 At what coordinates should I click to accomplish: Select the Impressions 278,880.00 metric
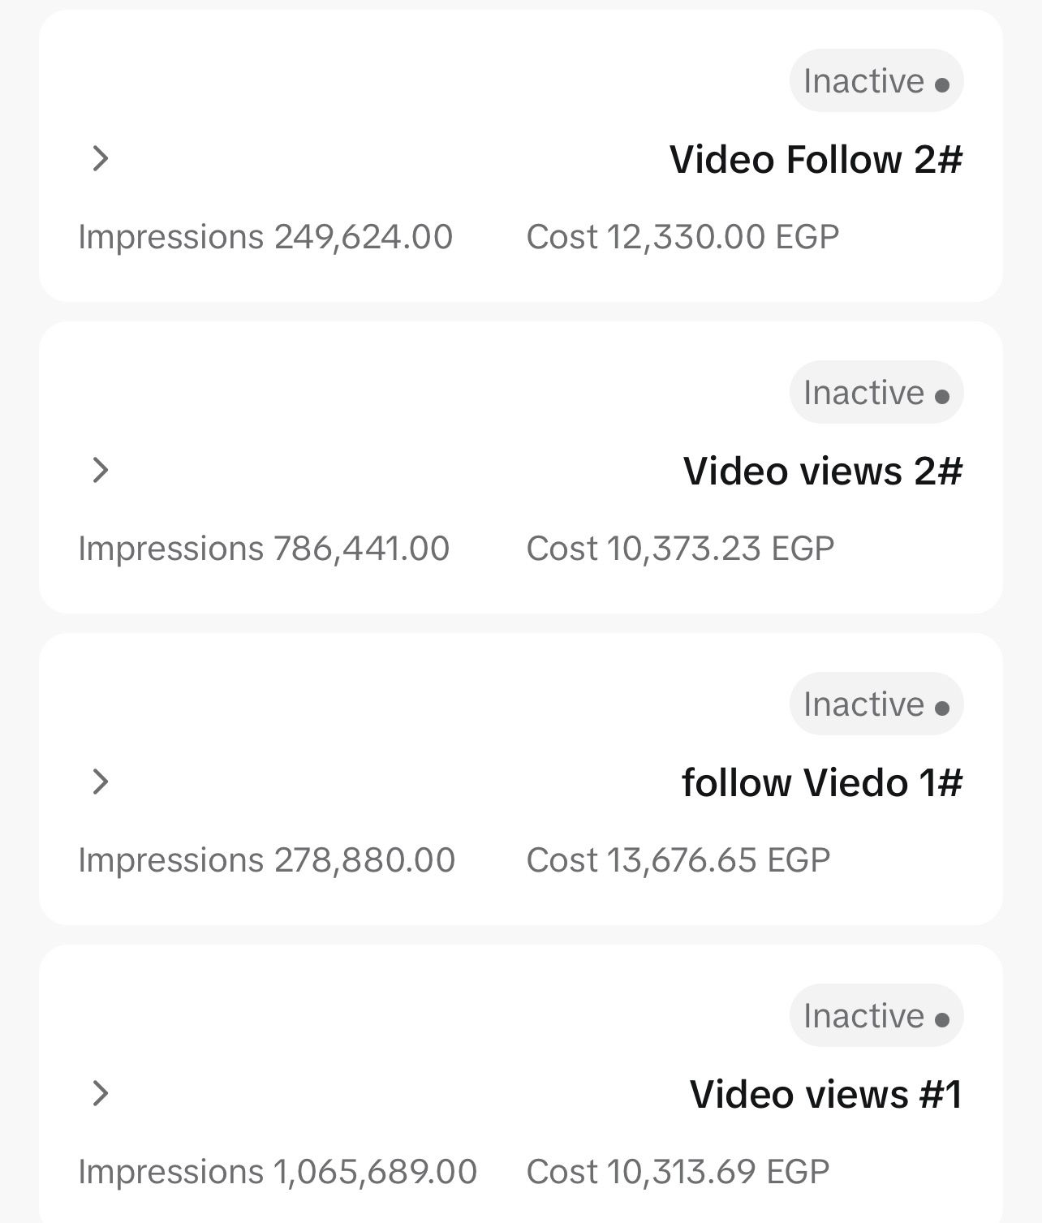coord(266,860)
